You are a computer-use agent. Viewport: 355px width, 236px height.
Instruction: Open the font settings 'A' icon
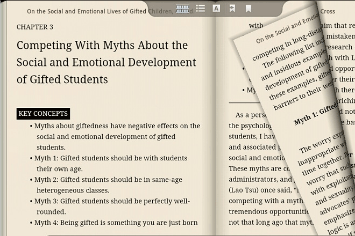click(x=216, y=9)
